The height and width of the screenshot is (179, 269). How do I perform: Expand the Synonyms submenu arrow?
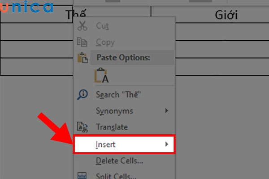pos(167,111)
